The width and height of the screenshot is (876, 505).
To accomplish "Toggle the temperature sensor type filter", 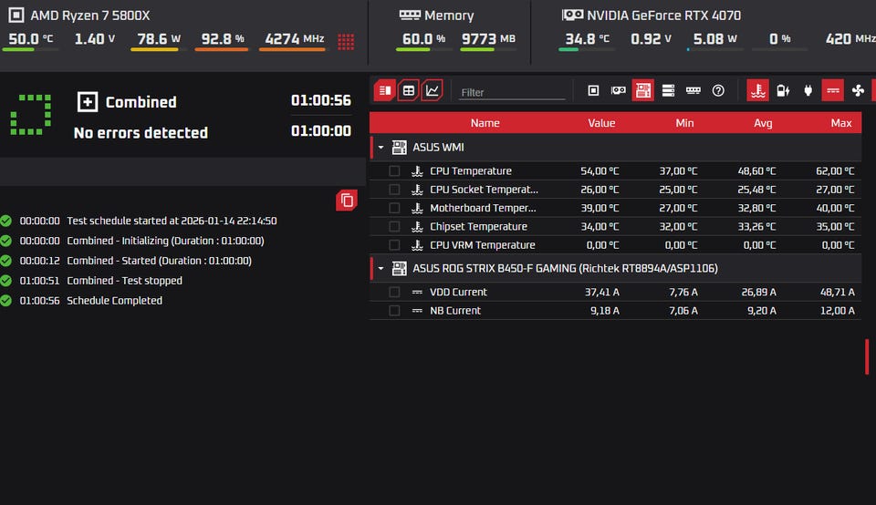I will click(x=757, y=90).
